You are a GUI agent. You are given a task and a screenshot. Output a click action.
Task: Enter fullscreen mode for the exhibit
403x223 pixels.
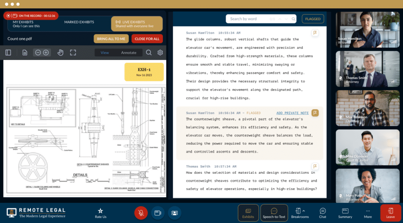[x=73, y=52]
